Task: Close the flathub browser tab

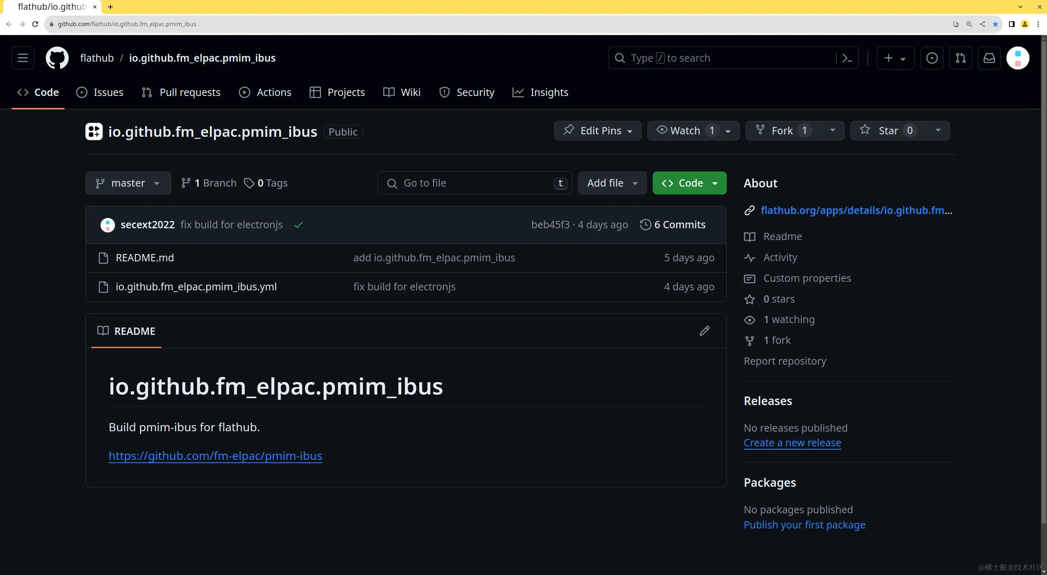Action: click(x=95, y=7)
